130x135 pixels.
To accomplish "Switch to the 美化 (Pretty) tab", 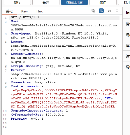I will [9, 11].
